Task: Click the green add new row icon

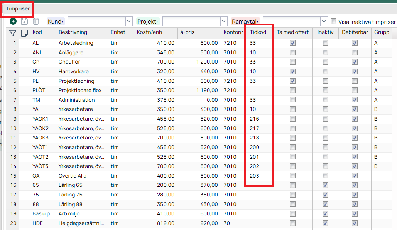Action: coord(13,22)
